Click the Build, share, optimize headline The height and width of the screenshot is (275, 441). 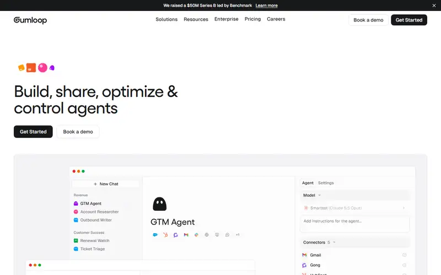96,100
